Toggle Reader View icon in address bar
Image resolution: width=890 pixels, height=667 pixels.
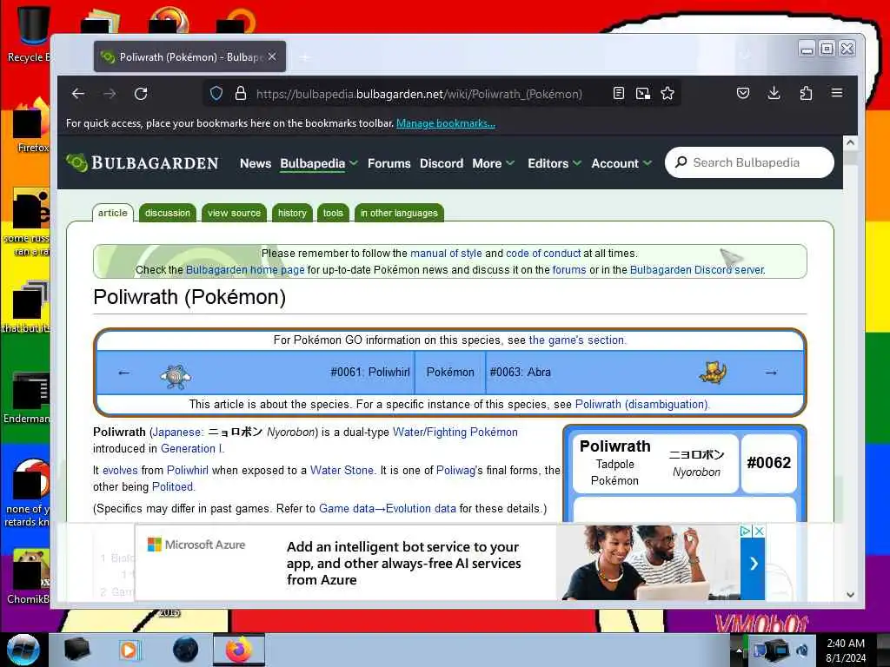coord(619,94)
